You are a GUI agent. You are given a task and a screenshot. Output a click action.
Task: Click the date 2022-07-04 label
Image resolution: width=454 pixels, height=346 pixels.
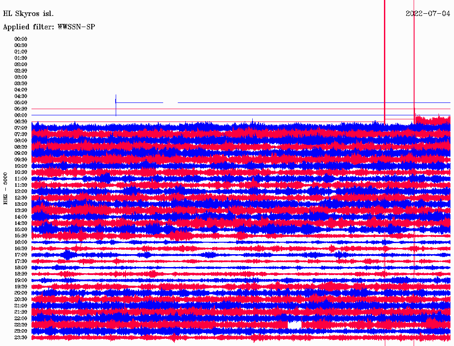click(x=427, y=14)
